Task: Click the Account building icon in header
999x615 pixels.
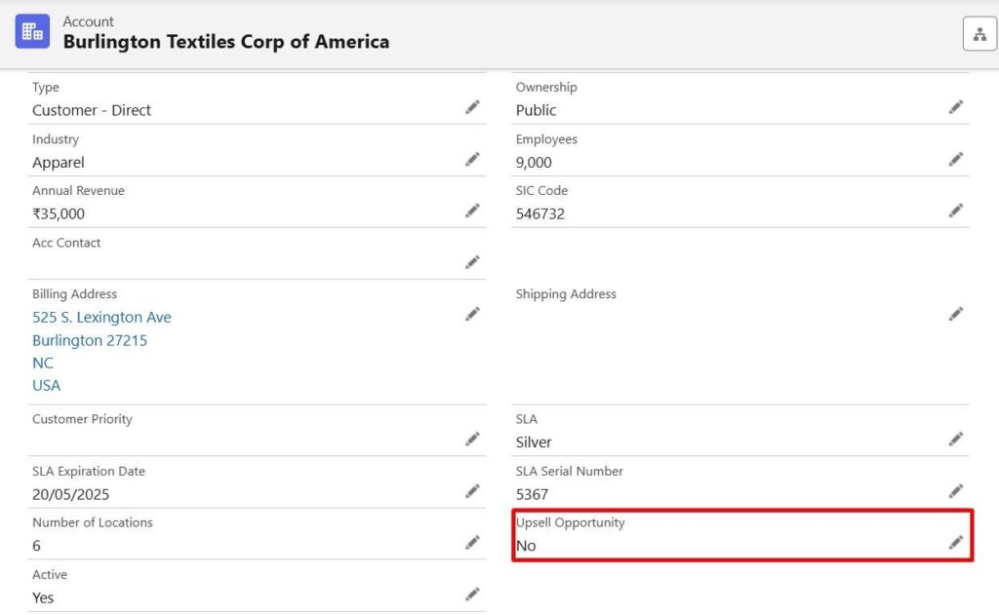Action: [32, 31]
